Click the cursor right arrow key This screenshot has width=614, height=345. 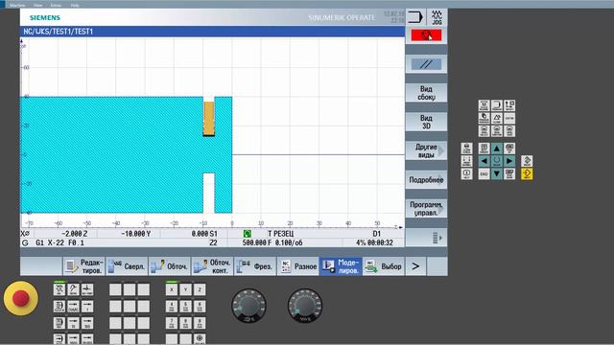pos(509,161)
